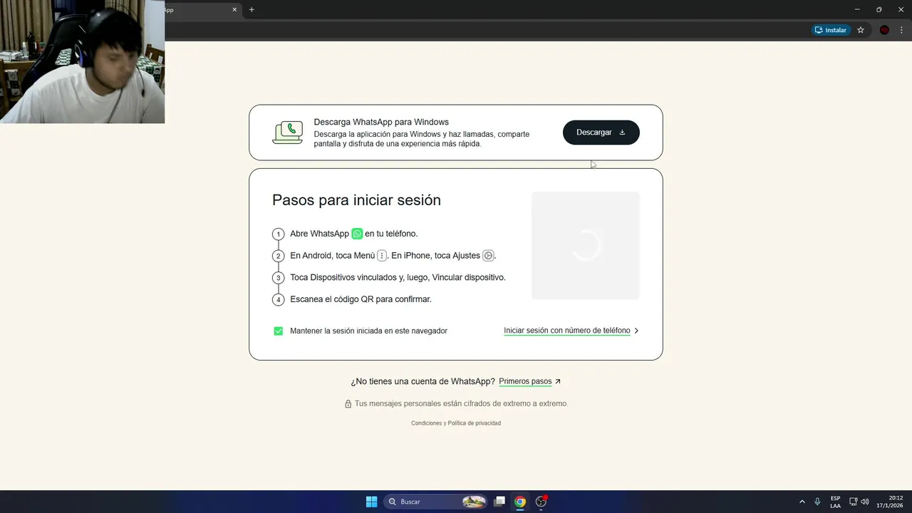Bookmark this page with the star icon
912x513 pixels.
[861, 30]
